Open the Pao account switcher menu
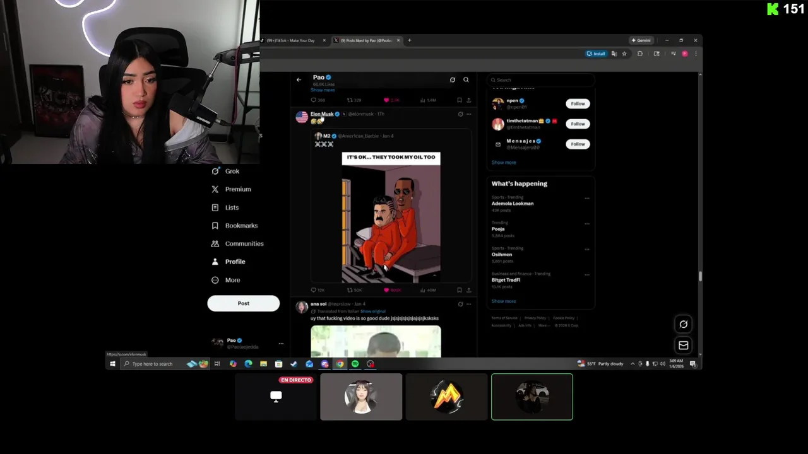808x454 pixels. [x=246, y=343]
